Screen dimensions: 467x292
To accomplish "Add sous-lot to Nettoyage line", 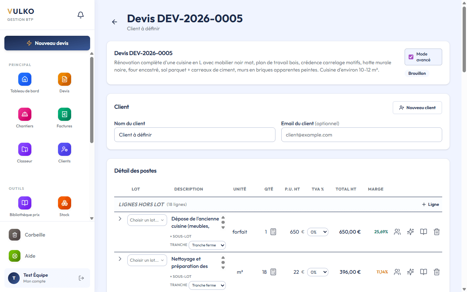I will point(181,277).
